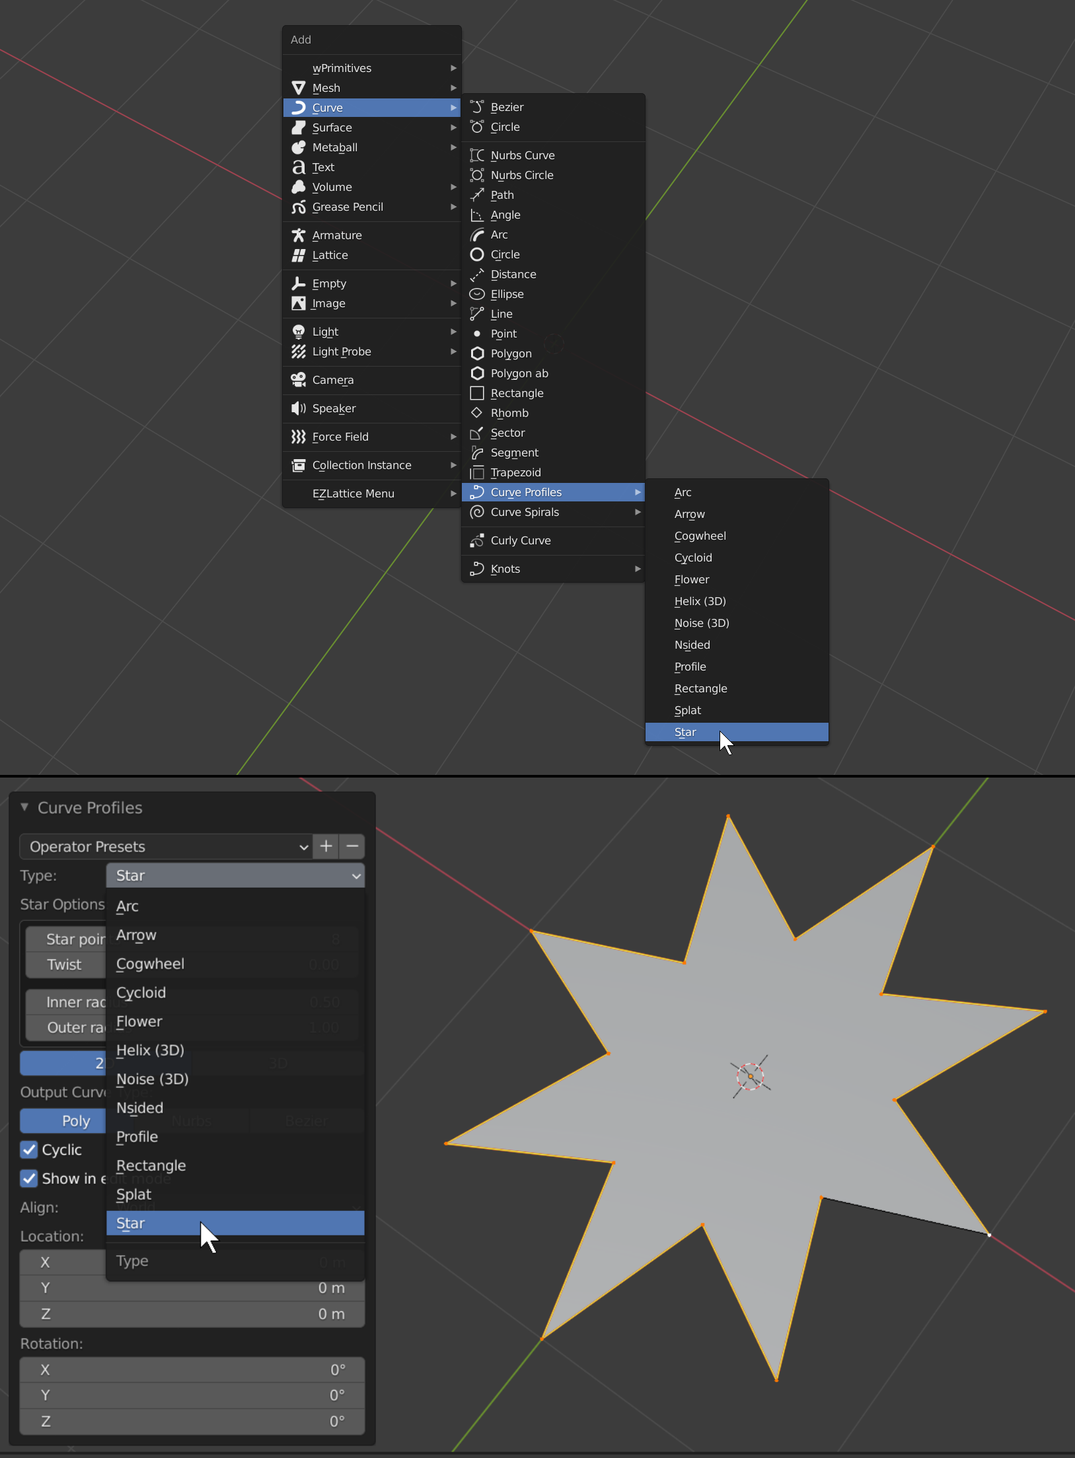Click the Y rotation input field
Screen dimensions: 1075x1458
[192, 1395]
